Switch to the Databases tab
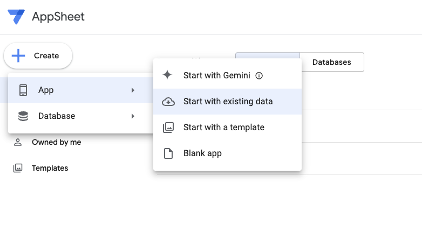 pyautogui.click(x=332, y=62)
